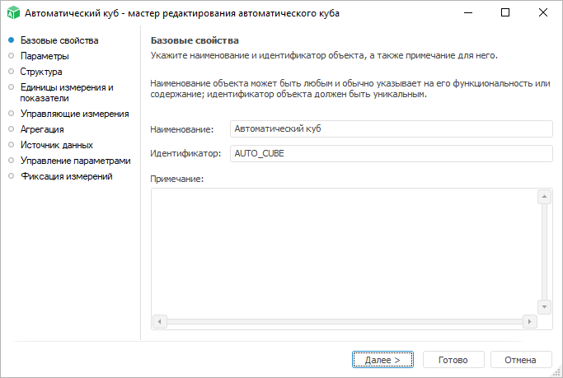Select the Фиксация измерений step

66,176
